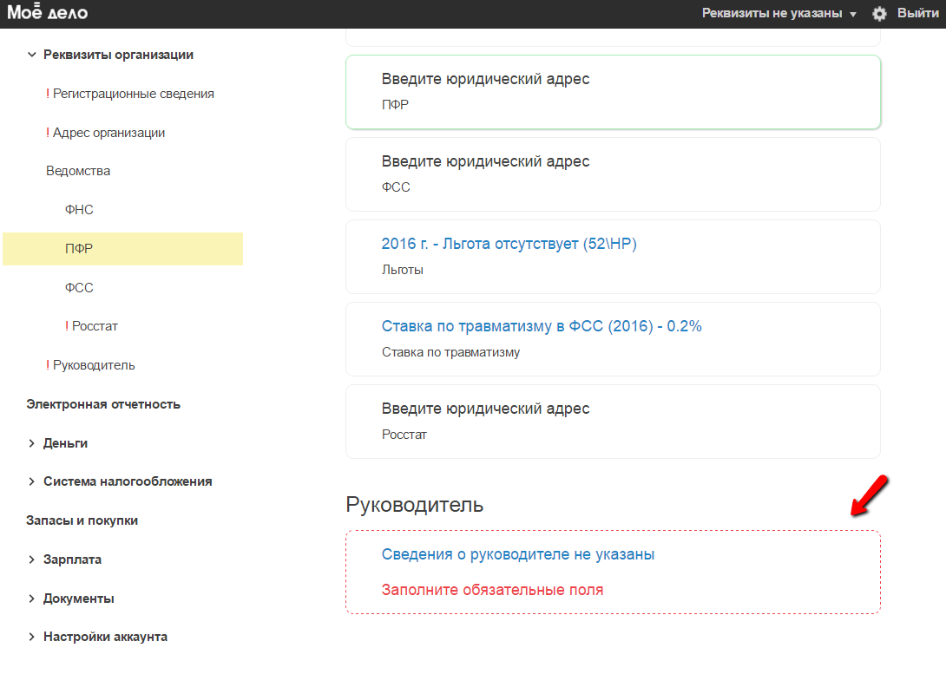Open Сведения о руководителе не указаны
The width and height of the screenshot is (946, 674).
(517, 554)
